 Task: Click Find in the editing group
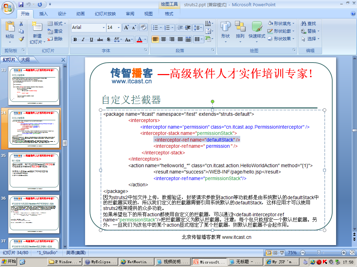click(308, 23)
